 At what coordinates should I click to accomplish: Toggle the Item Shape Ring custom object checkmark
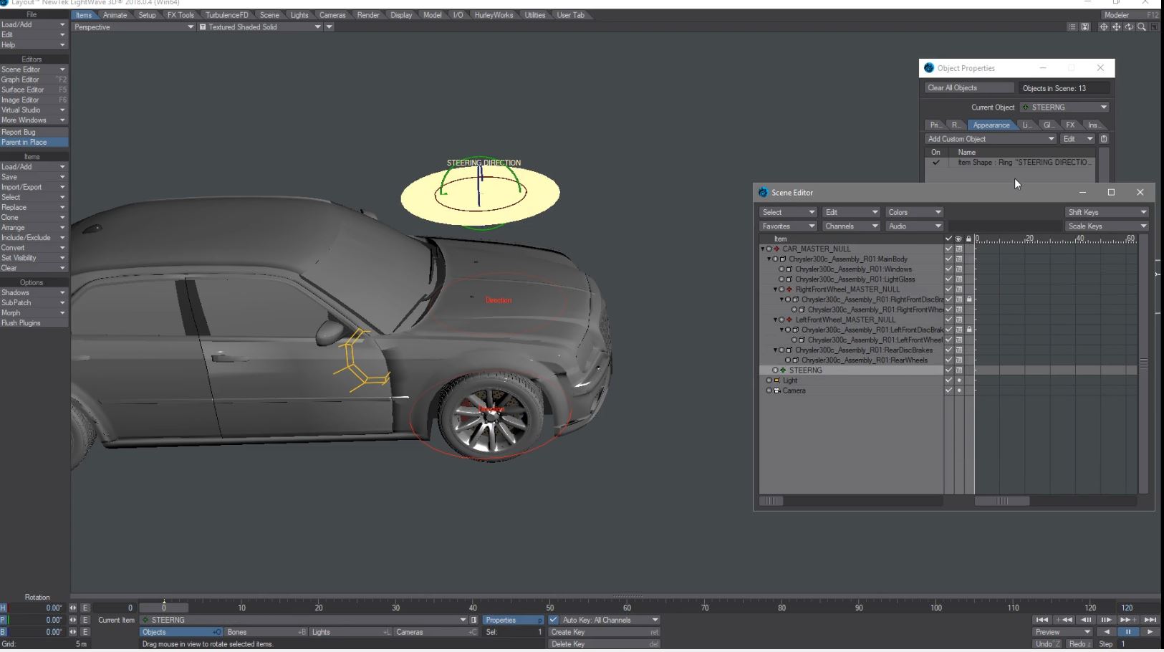pyautogui.click(x=935, y=163)
